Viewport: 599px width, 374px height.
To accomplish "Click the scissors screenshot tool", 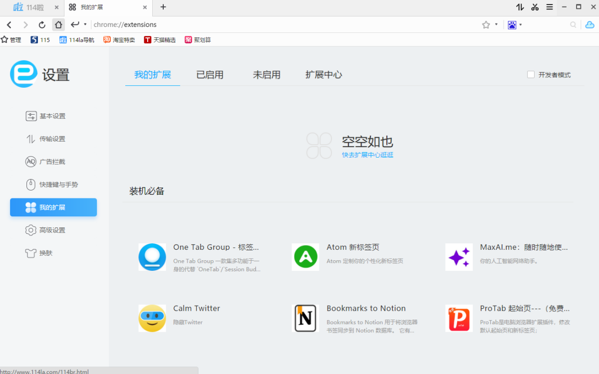I will pos(535,7).
